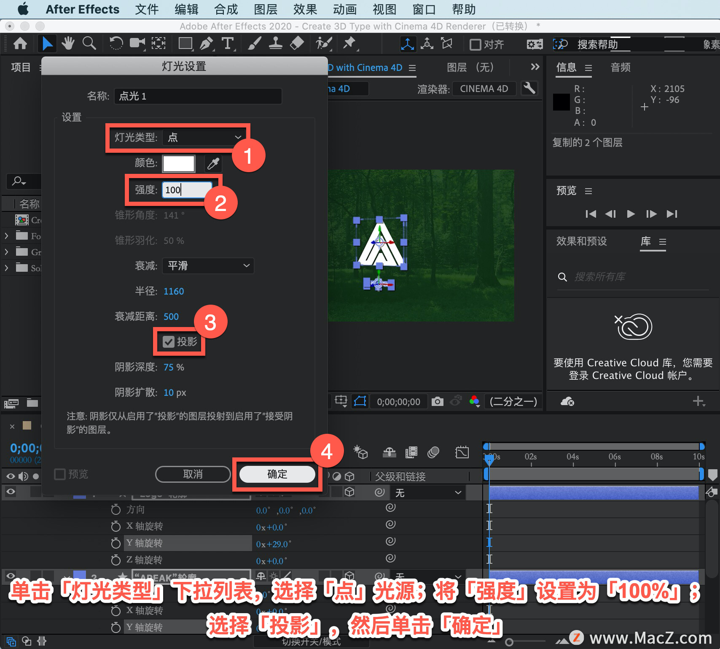This screenshot has height=649, width=720.
Task: Toggle the 投影 cast shadows checkbox
Action: (169, 342)
